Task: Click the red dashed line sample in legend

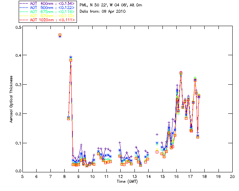Action: 24,20
